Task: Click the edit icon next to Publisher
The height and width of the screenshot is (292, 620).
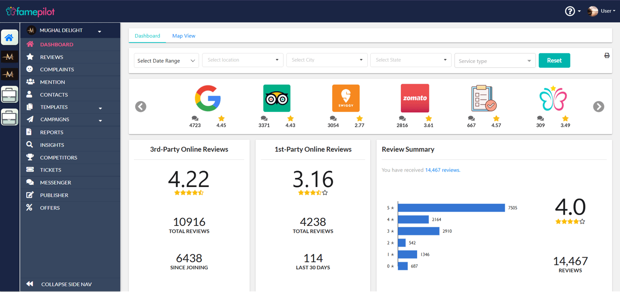Action: click(30, 195)
